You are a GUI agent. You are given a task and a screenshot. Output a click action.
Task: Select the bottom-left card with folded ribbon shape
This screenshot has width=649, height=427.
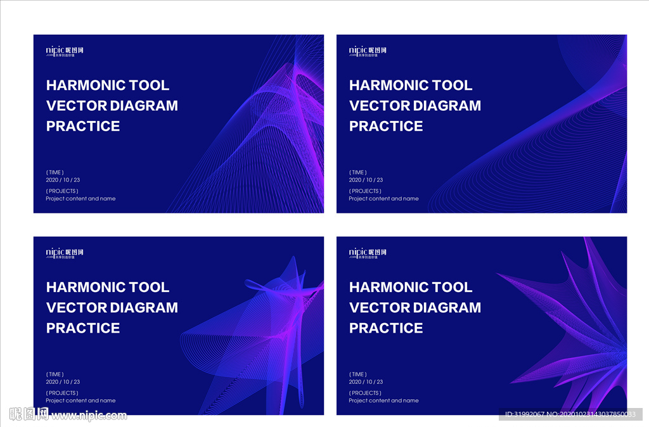coord(178,326)
